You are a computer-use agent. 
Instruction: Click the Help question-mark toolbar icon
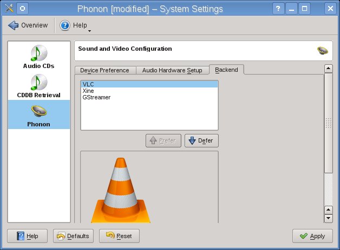65,25
